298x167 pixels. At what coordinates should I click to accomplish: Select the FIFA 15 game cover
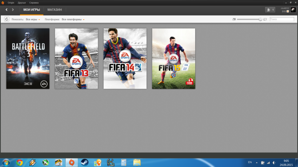(x=173, y=59)
